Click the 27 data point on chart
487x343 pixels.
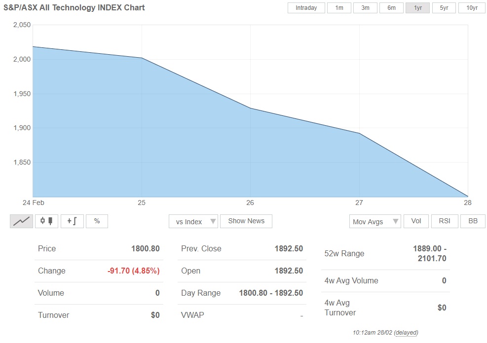click(359, 134)
